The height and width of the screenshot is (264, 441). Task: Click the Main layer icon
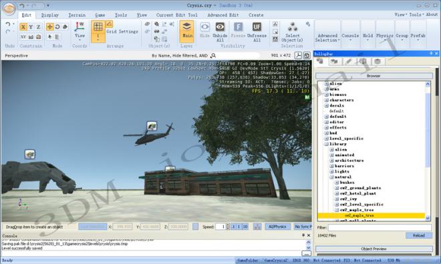186,27
